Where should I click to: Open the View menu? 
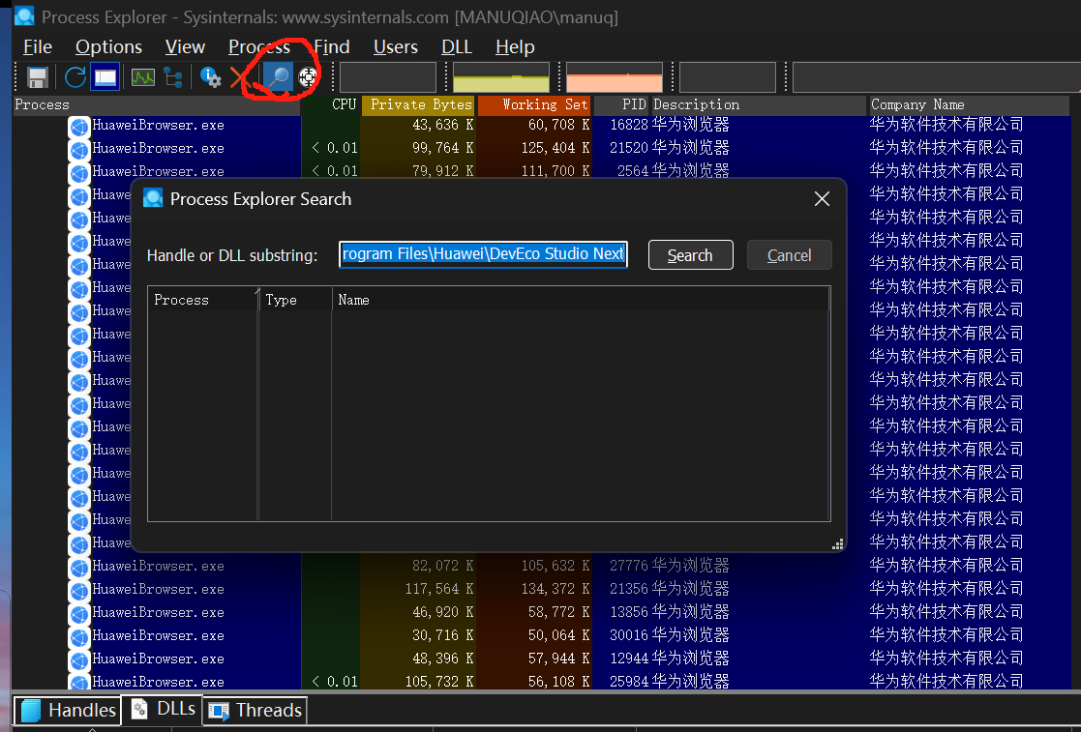(x=185, y=46)
